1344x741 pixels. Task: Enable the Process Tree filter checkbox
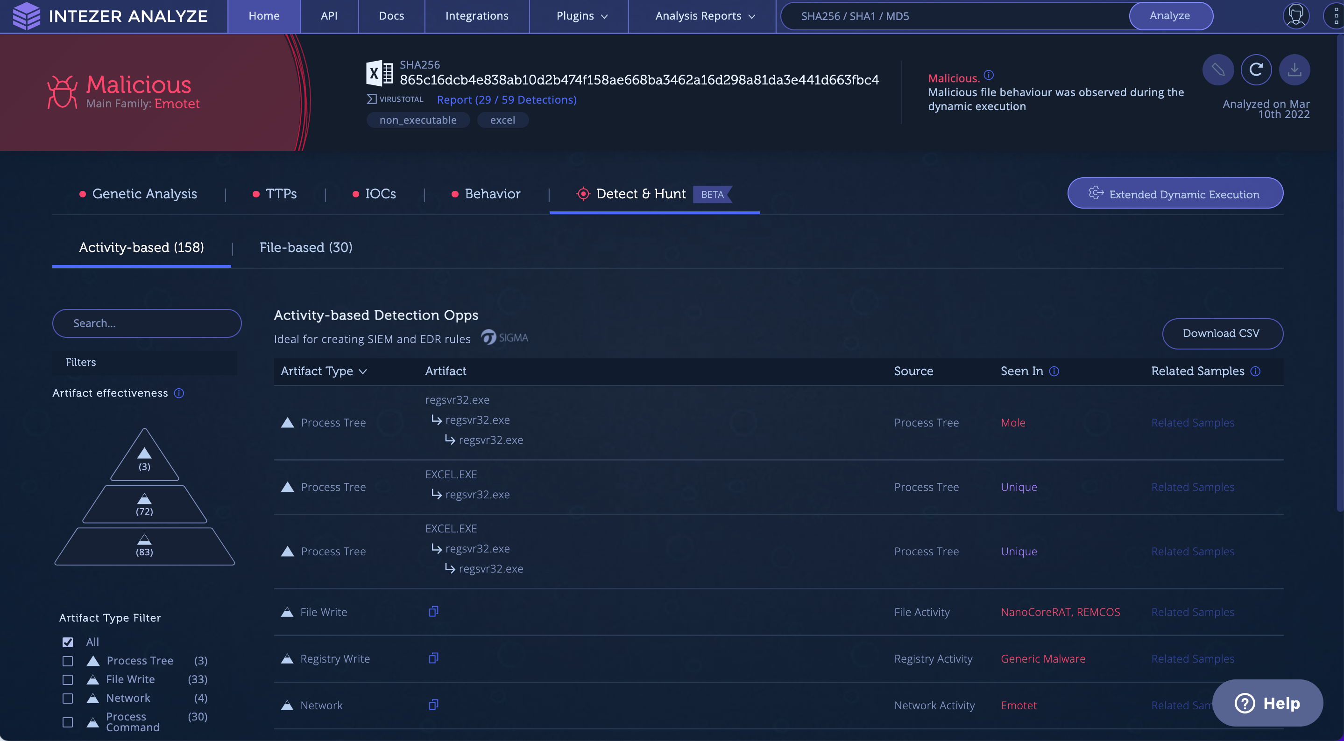click(x=67, y=661)
